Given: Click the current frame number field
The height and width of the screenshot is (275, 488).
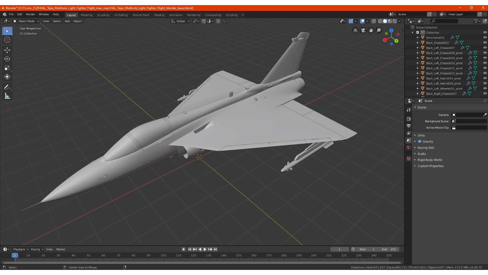Looking at the screenshot, I should tap(339, 249).
